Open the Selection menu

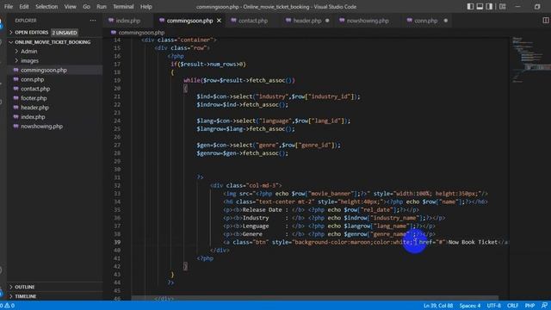[46, 7]
